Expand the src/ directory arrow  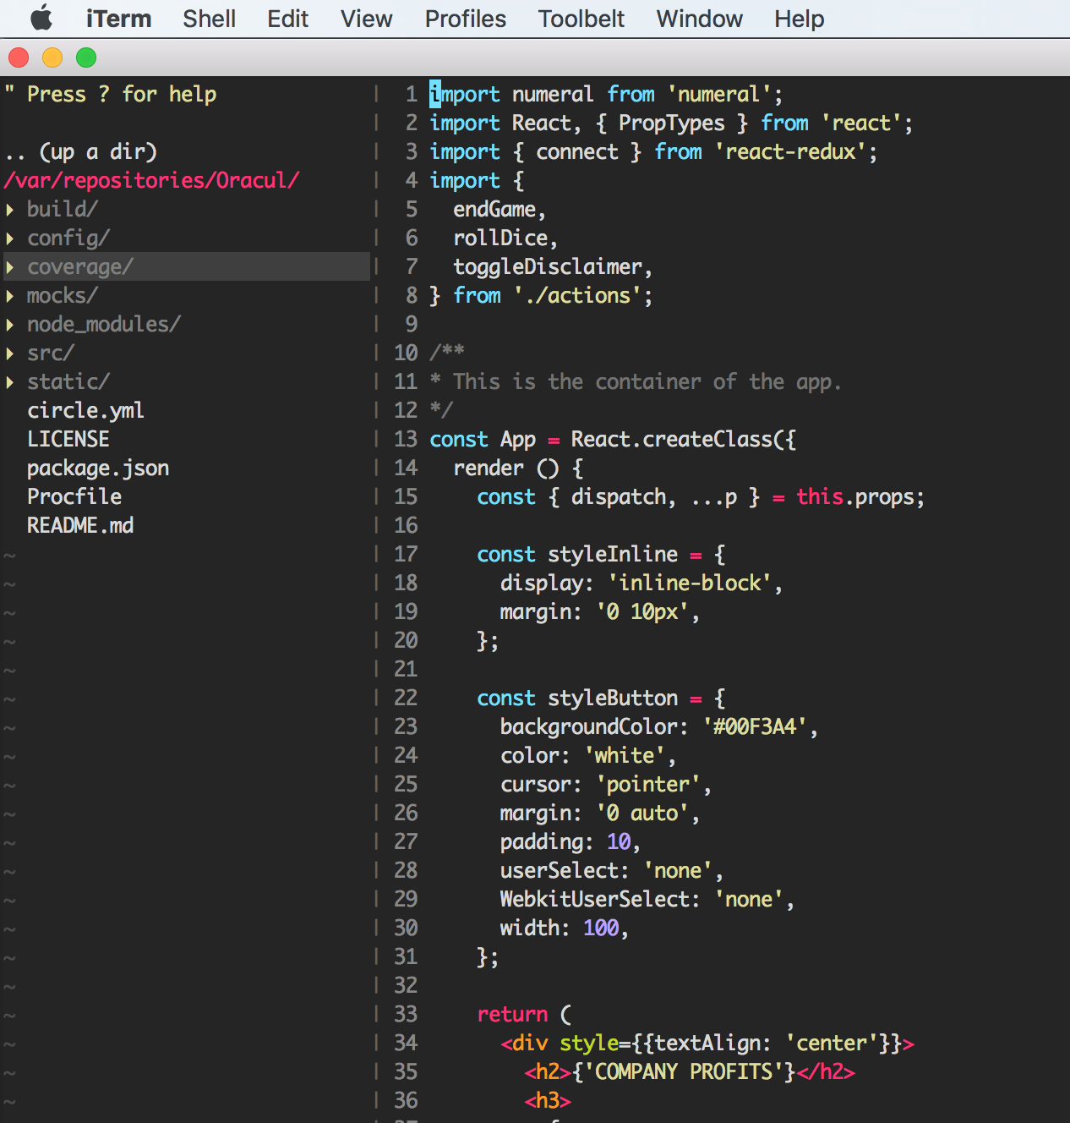(10, 353)
